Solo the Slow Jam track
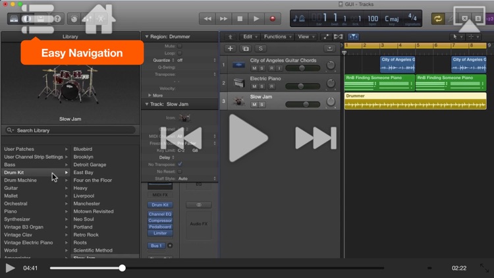This screenshot has width=494, height=278. click(x=261, y=105)
